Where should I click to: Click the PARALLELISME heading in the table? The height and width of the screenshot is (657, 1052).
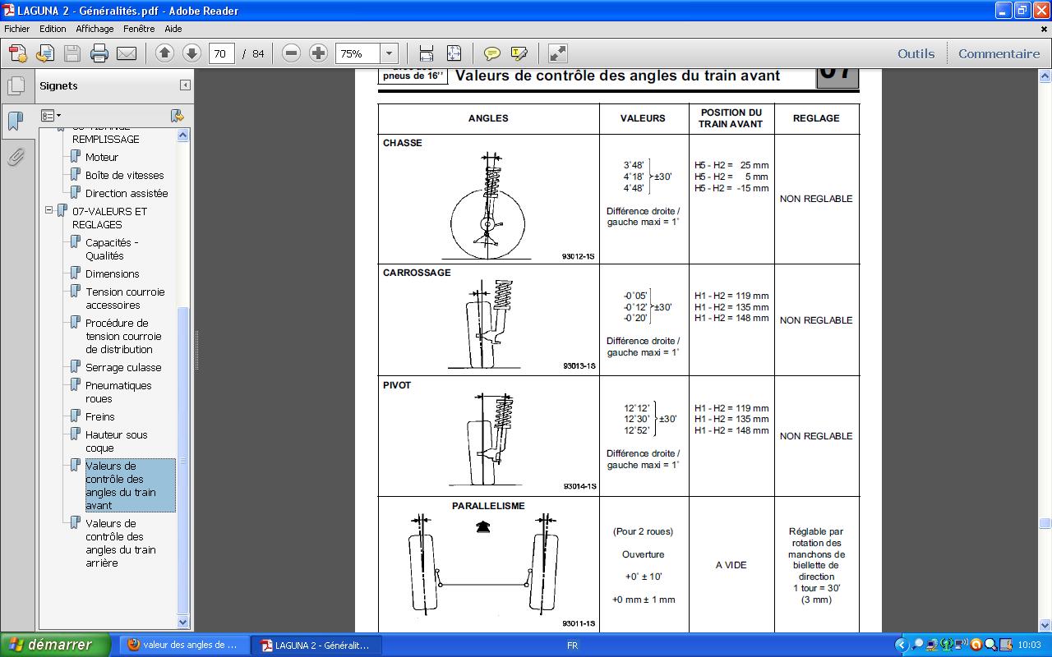pos(488,506)
